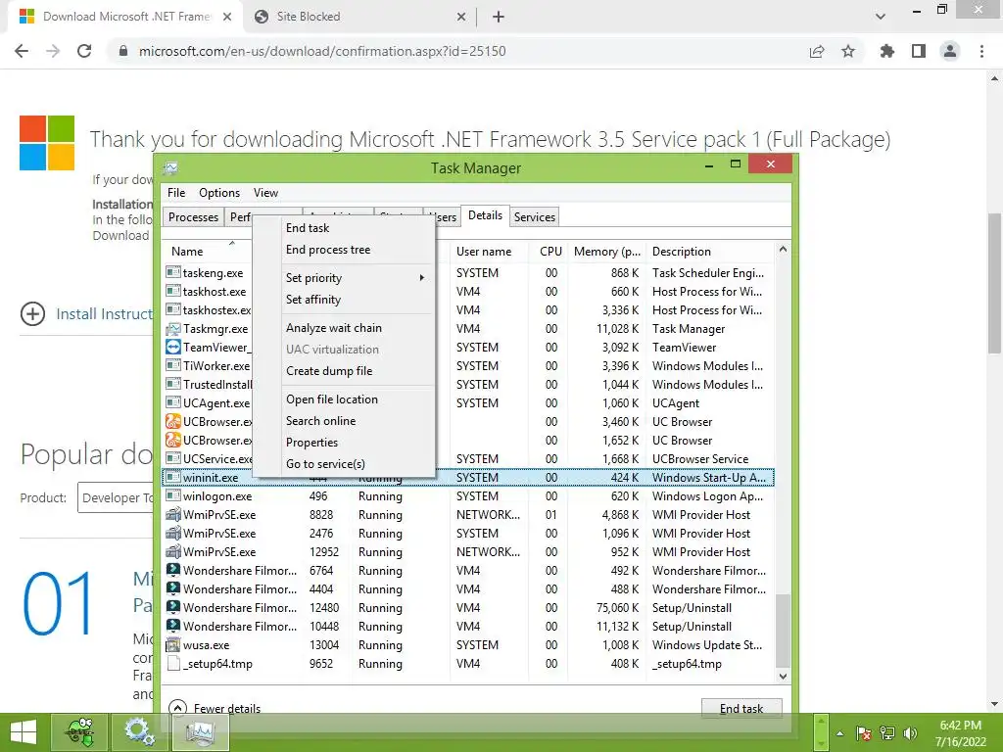Select WmiPrvSE.exe row with PID 8828
This screenshot has width=1003, height=752.
click(469, 515)
